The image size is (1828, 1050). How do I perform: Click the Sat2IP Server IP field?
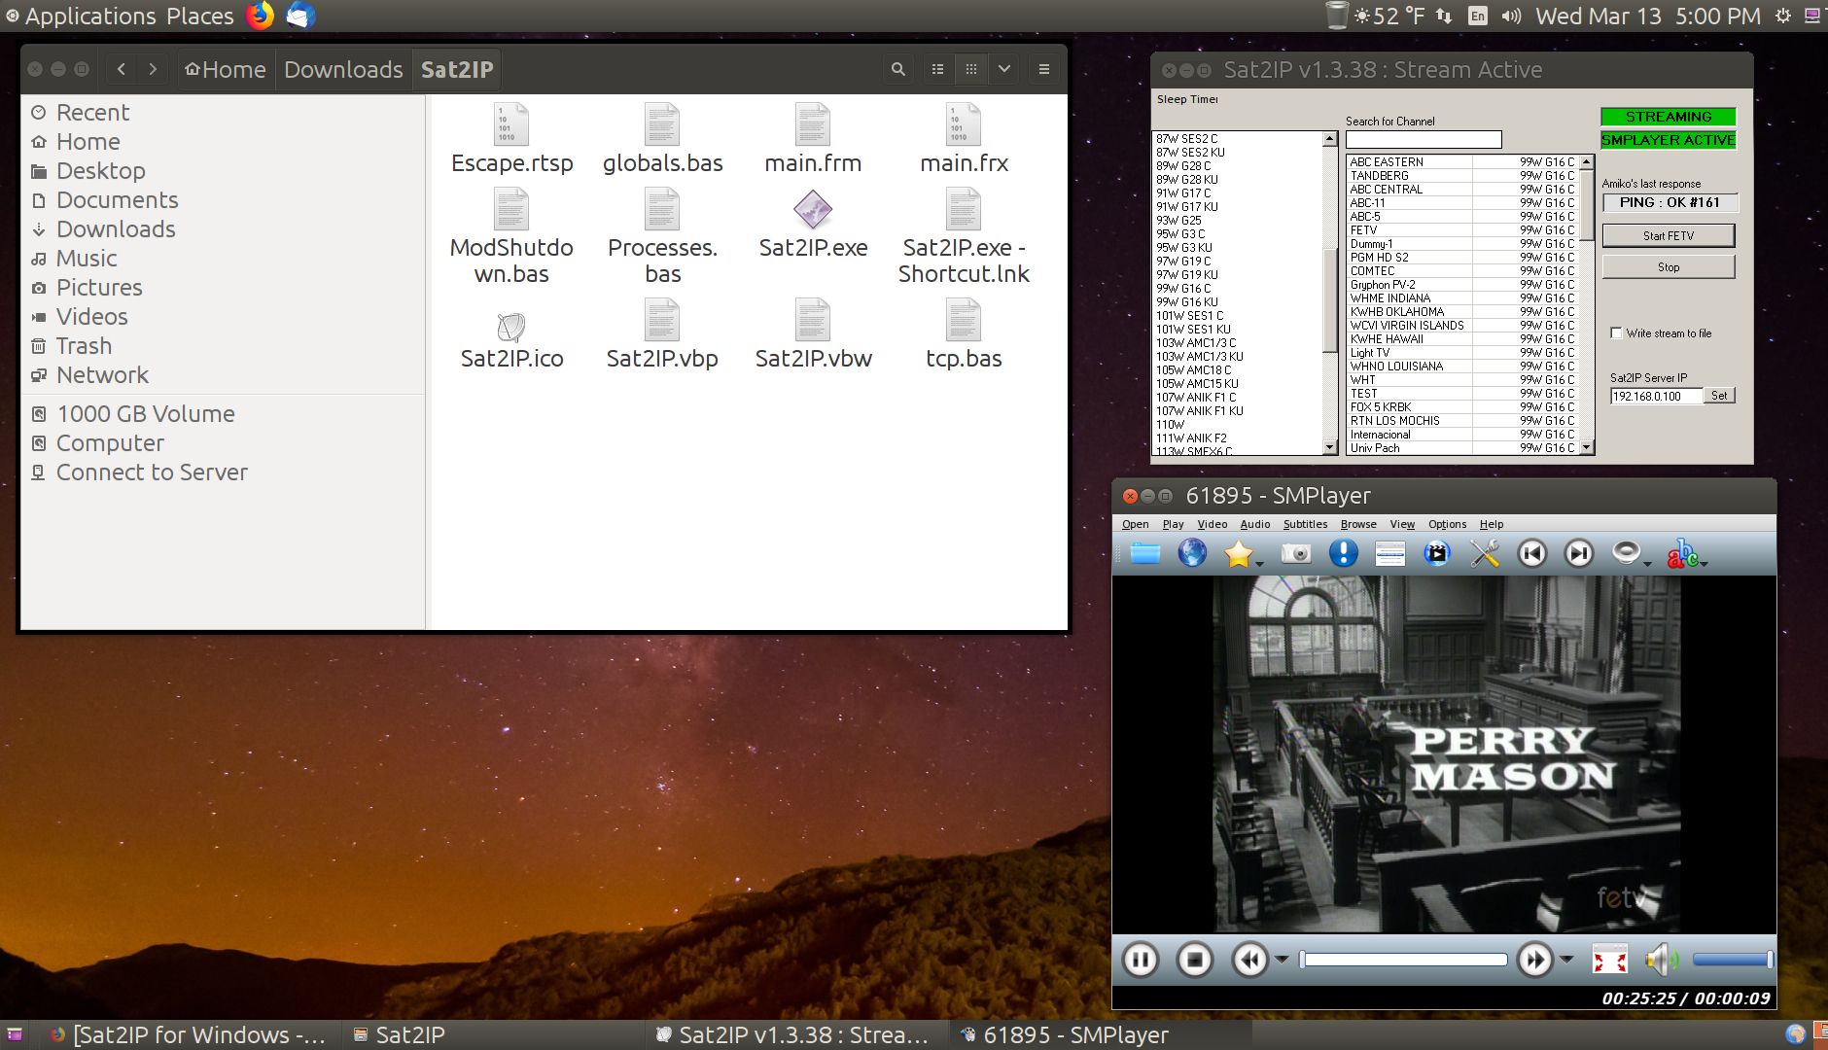1657,396
